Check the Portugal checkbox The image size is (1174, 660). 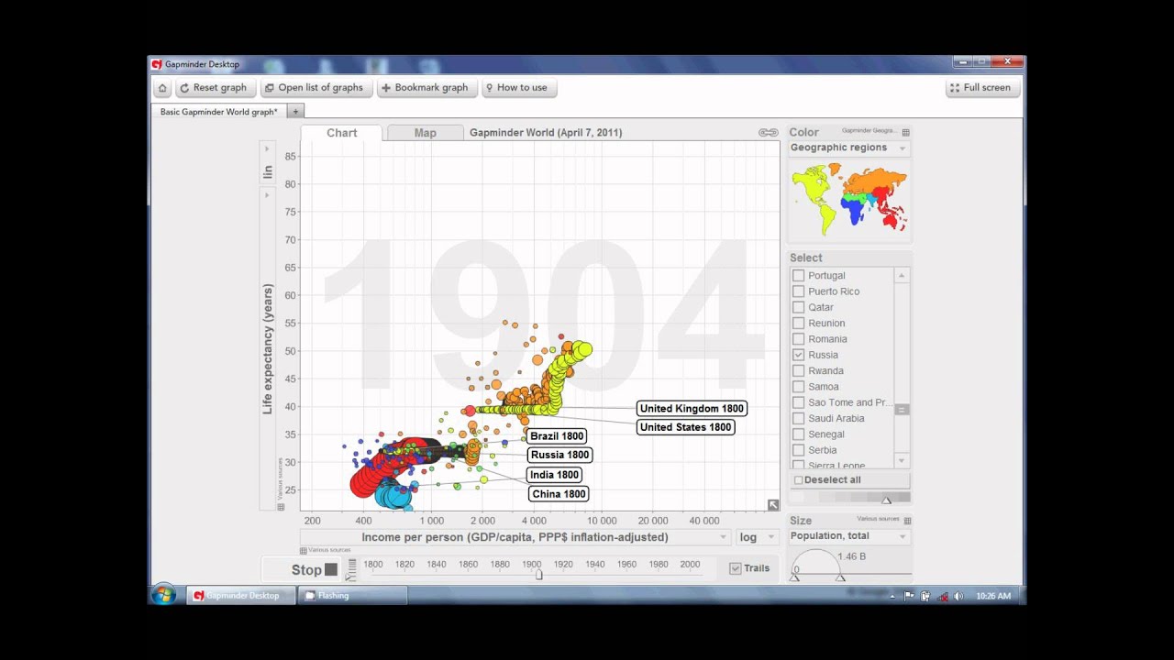798,275
